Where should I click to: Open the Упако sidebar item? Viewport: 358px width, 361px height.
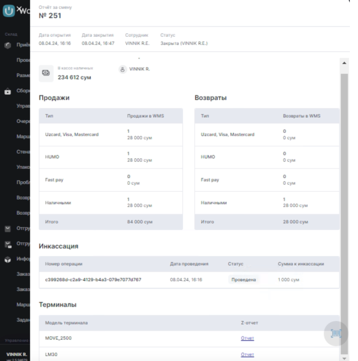coord(23,167)
